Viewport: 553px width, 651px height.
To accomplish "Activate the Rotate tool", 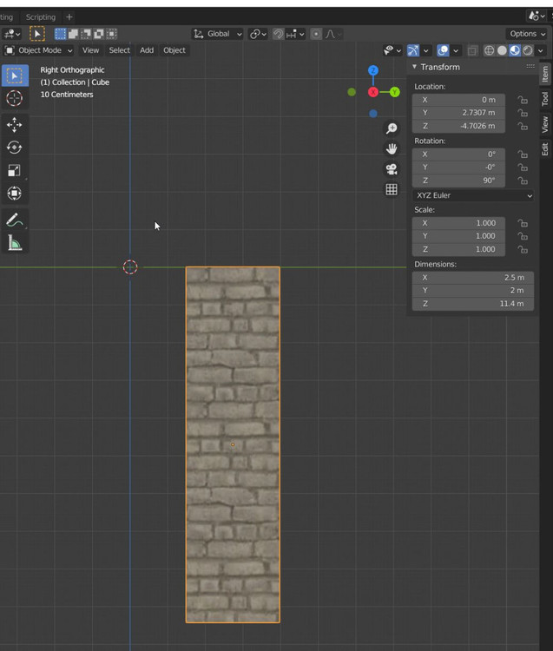I will click(x=15, y=148).
